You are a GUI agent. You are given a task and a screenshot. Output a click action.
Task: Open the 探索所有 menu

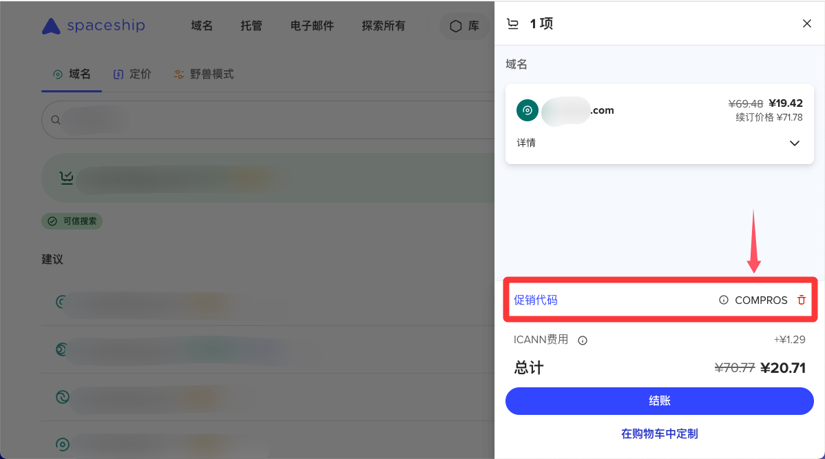[x=384, y=26]
